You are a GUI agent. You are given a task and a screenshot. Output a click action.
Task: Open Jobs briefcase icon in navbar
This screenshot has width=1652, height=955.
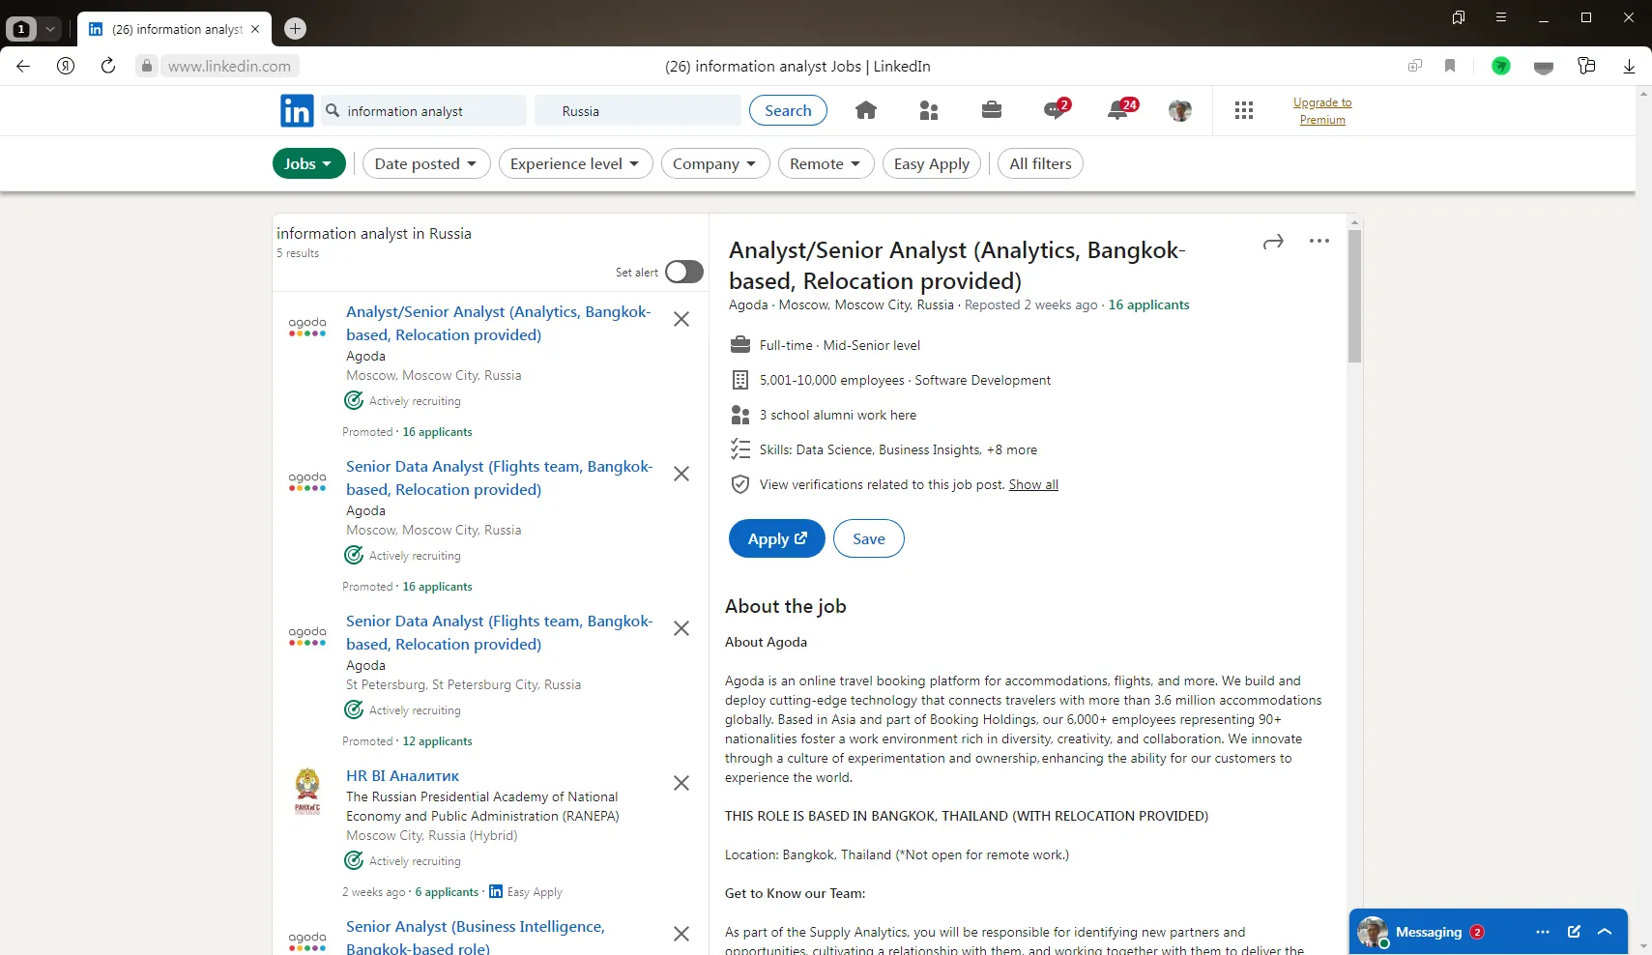992,110
